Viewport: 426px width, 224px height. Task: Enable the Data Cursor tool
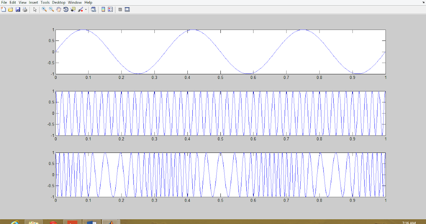tap(72, 10)
